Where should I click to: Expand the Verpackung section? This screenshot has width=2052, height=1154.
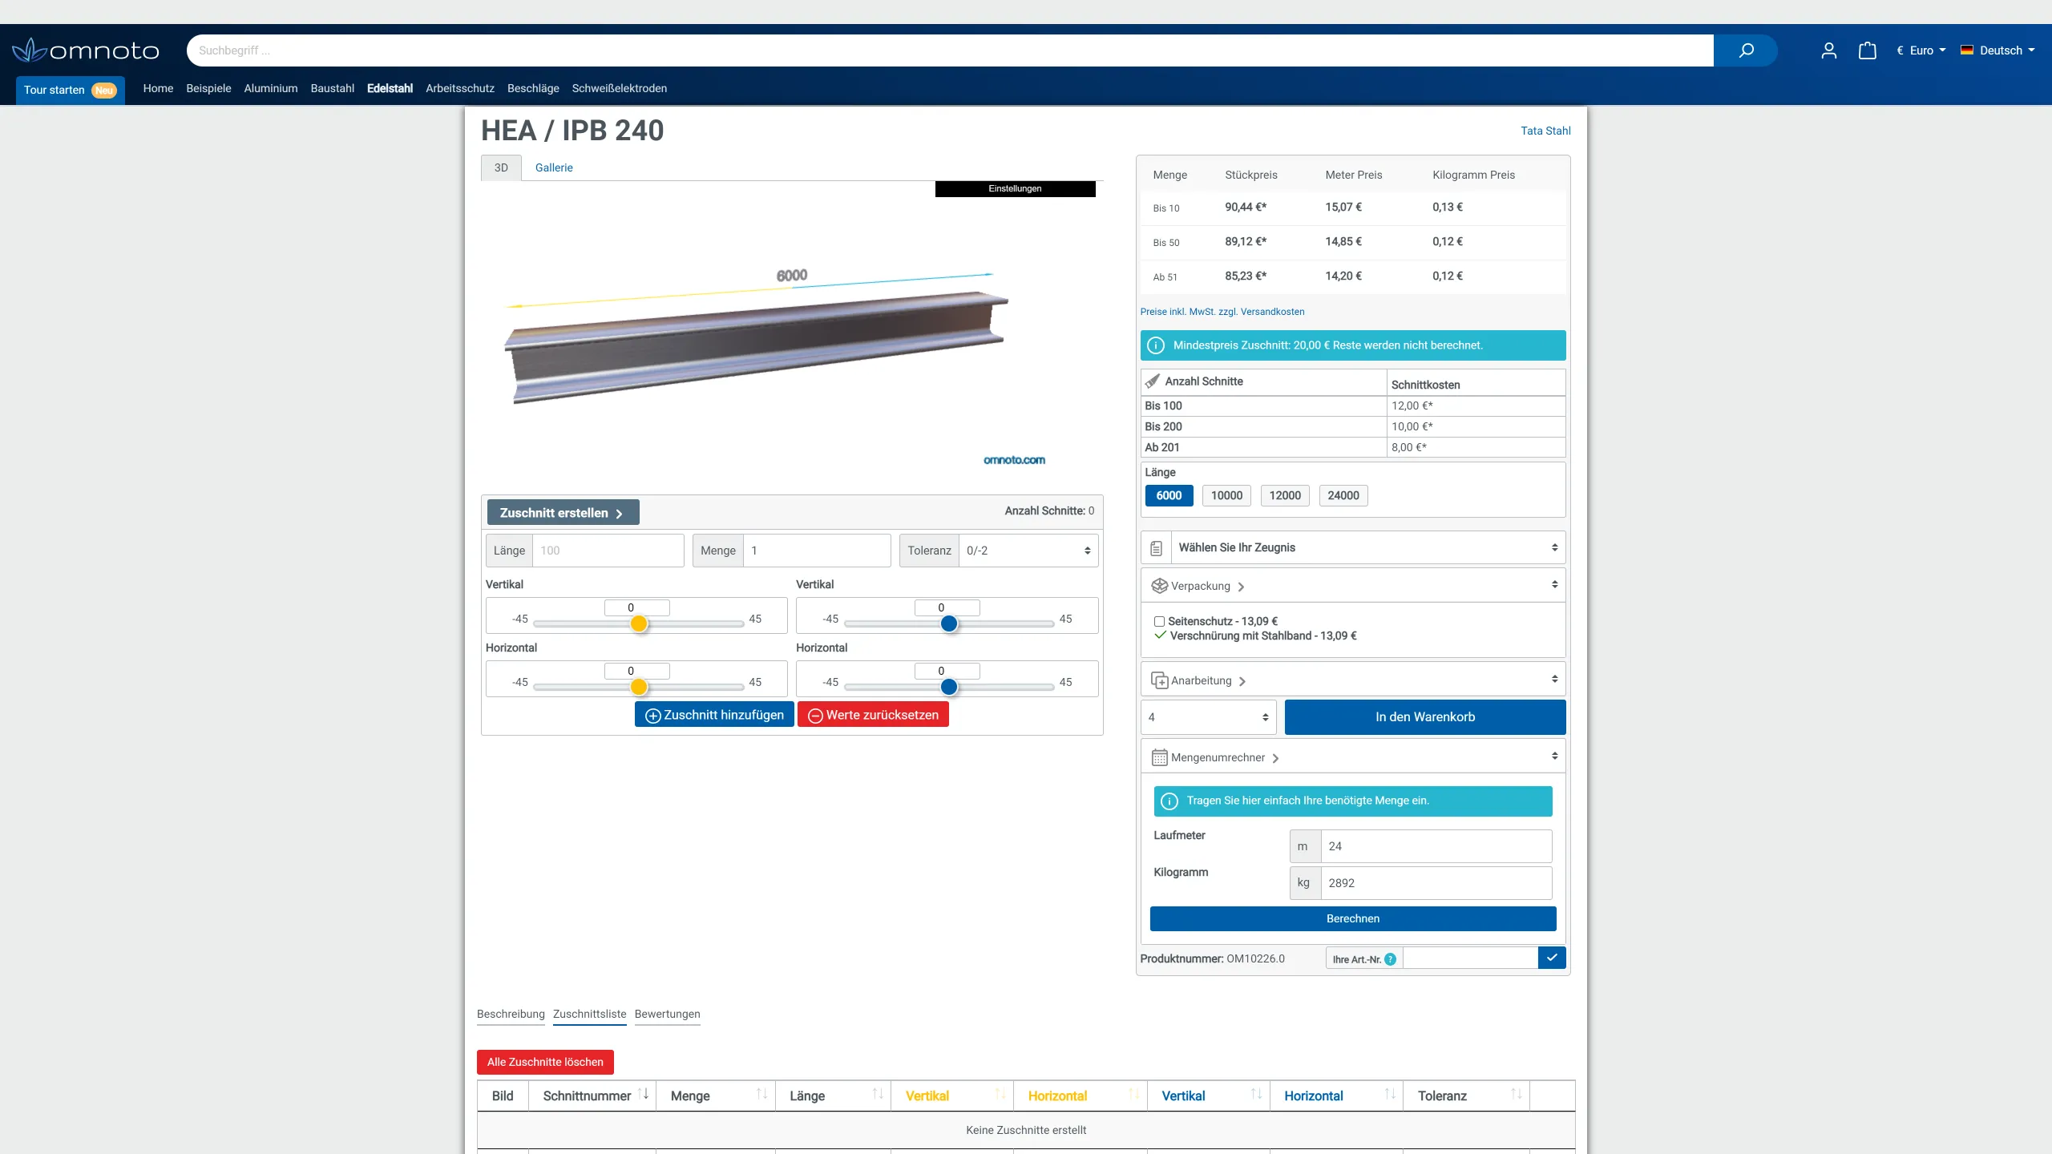[1353, 586]
